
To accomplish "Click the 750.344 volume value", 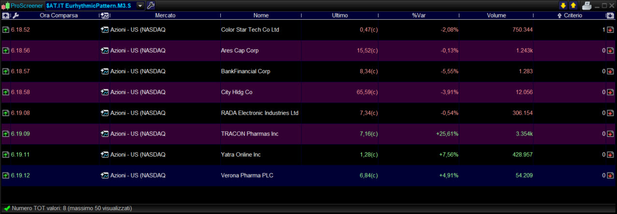I will (x=522, y=30).
